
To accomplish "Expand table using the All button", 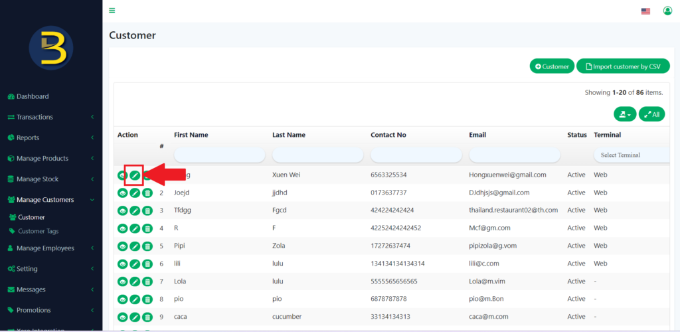I will pyautogui.click(x=651, y=114).
